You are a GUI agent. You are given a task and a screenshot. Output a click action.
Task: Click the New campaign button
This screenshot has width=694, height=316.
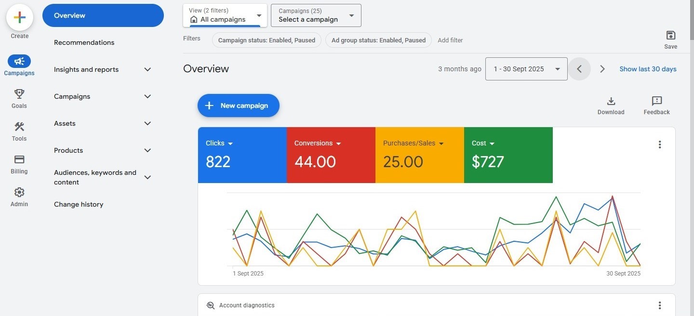(238, 105)
